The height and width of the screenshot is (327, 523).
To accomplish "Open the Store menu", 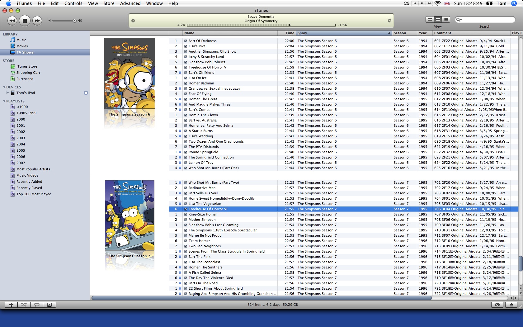I will pos(109,3).
